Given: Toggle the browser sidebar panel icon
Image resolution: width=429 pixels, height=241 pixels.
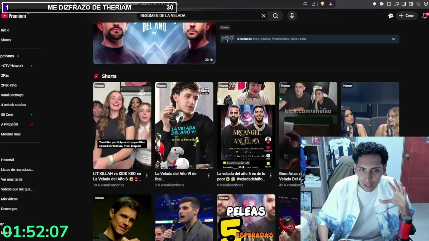Looking at the screenshot, I should coord(404,4).
